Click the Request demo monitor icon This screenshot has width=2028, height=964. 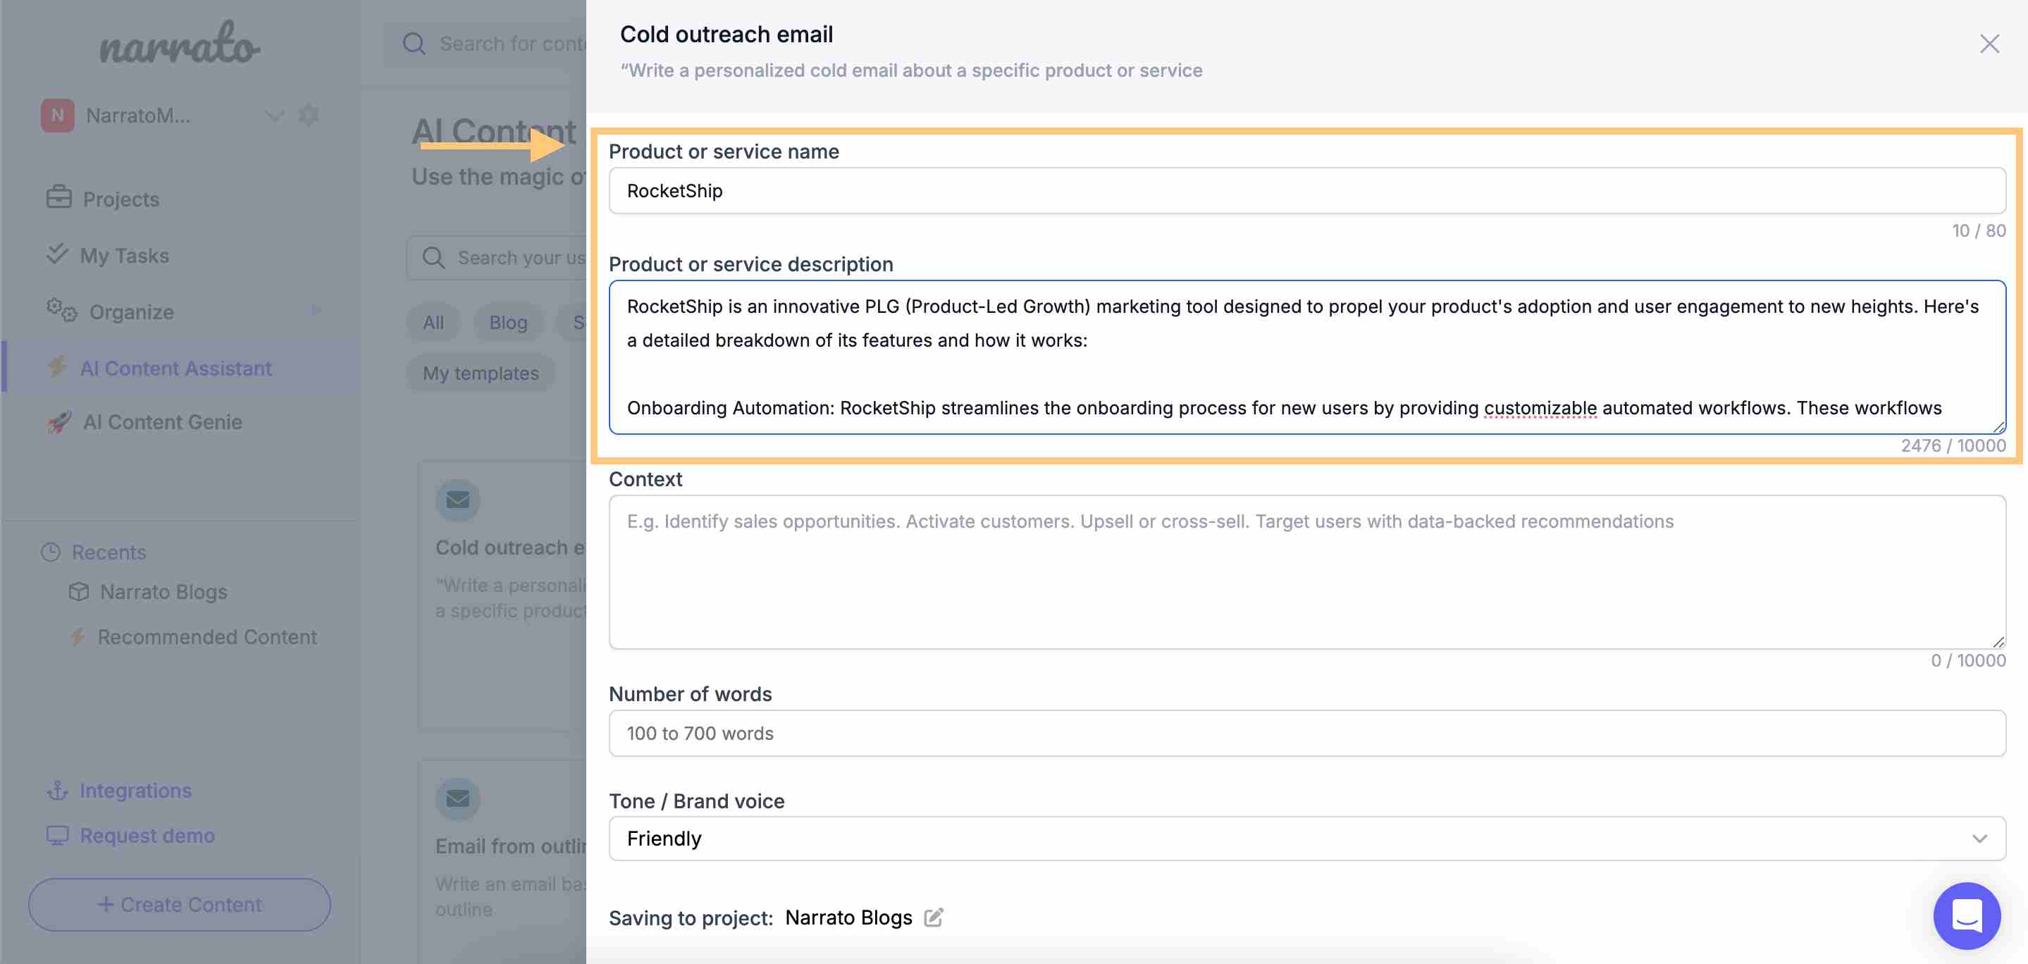[x=58, y=835]
